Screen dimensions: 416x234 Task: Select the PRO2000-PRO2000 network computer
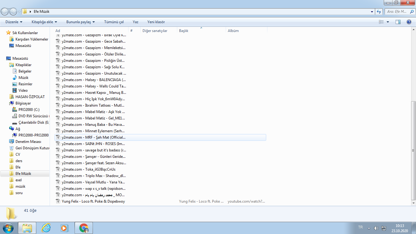(30, 135)
